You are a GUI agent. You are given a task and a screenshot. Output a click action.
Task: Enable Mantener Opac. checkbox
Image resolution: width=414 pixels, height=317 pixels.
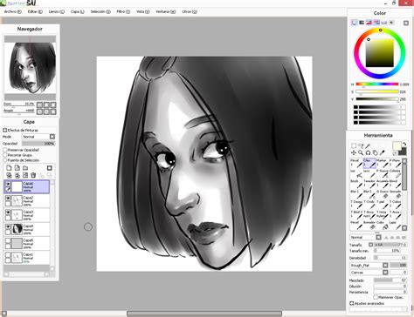click(376, 297)
